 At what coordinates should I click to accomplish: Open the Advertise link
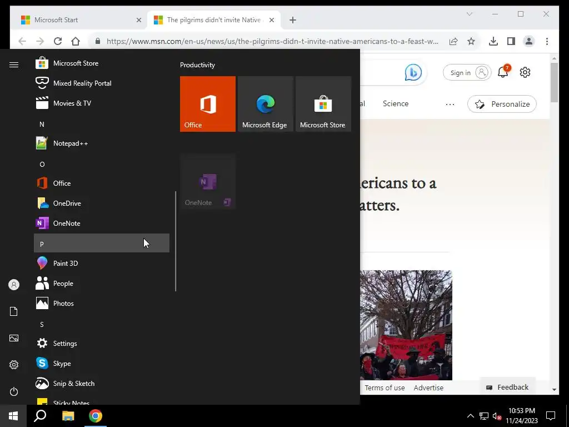tap(428, 388)
